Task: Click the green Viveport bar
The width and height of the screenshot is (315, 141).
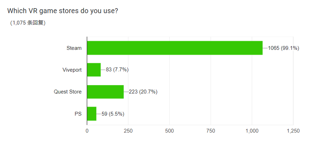Action: [x=94, y=70]
